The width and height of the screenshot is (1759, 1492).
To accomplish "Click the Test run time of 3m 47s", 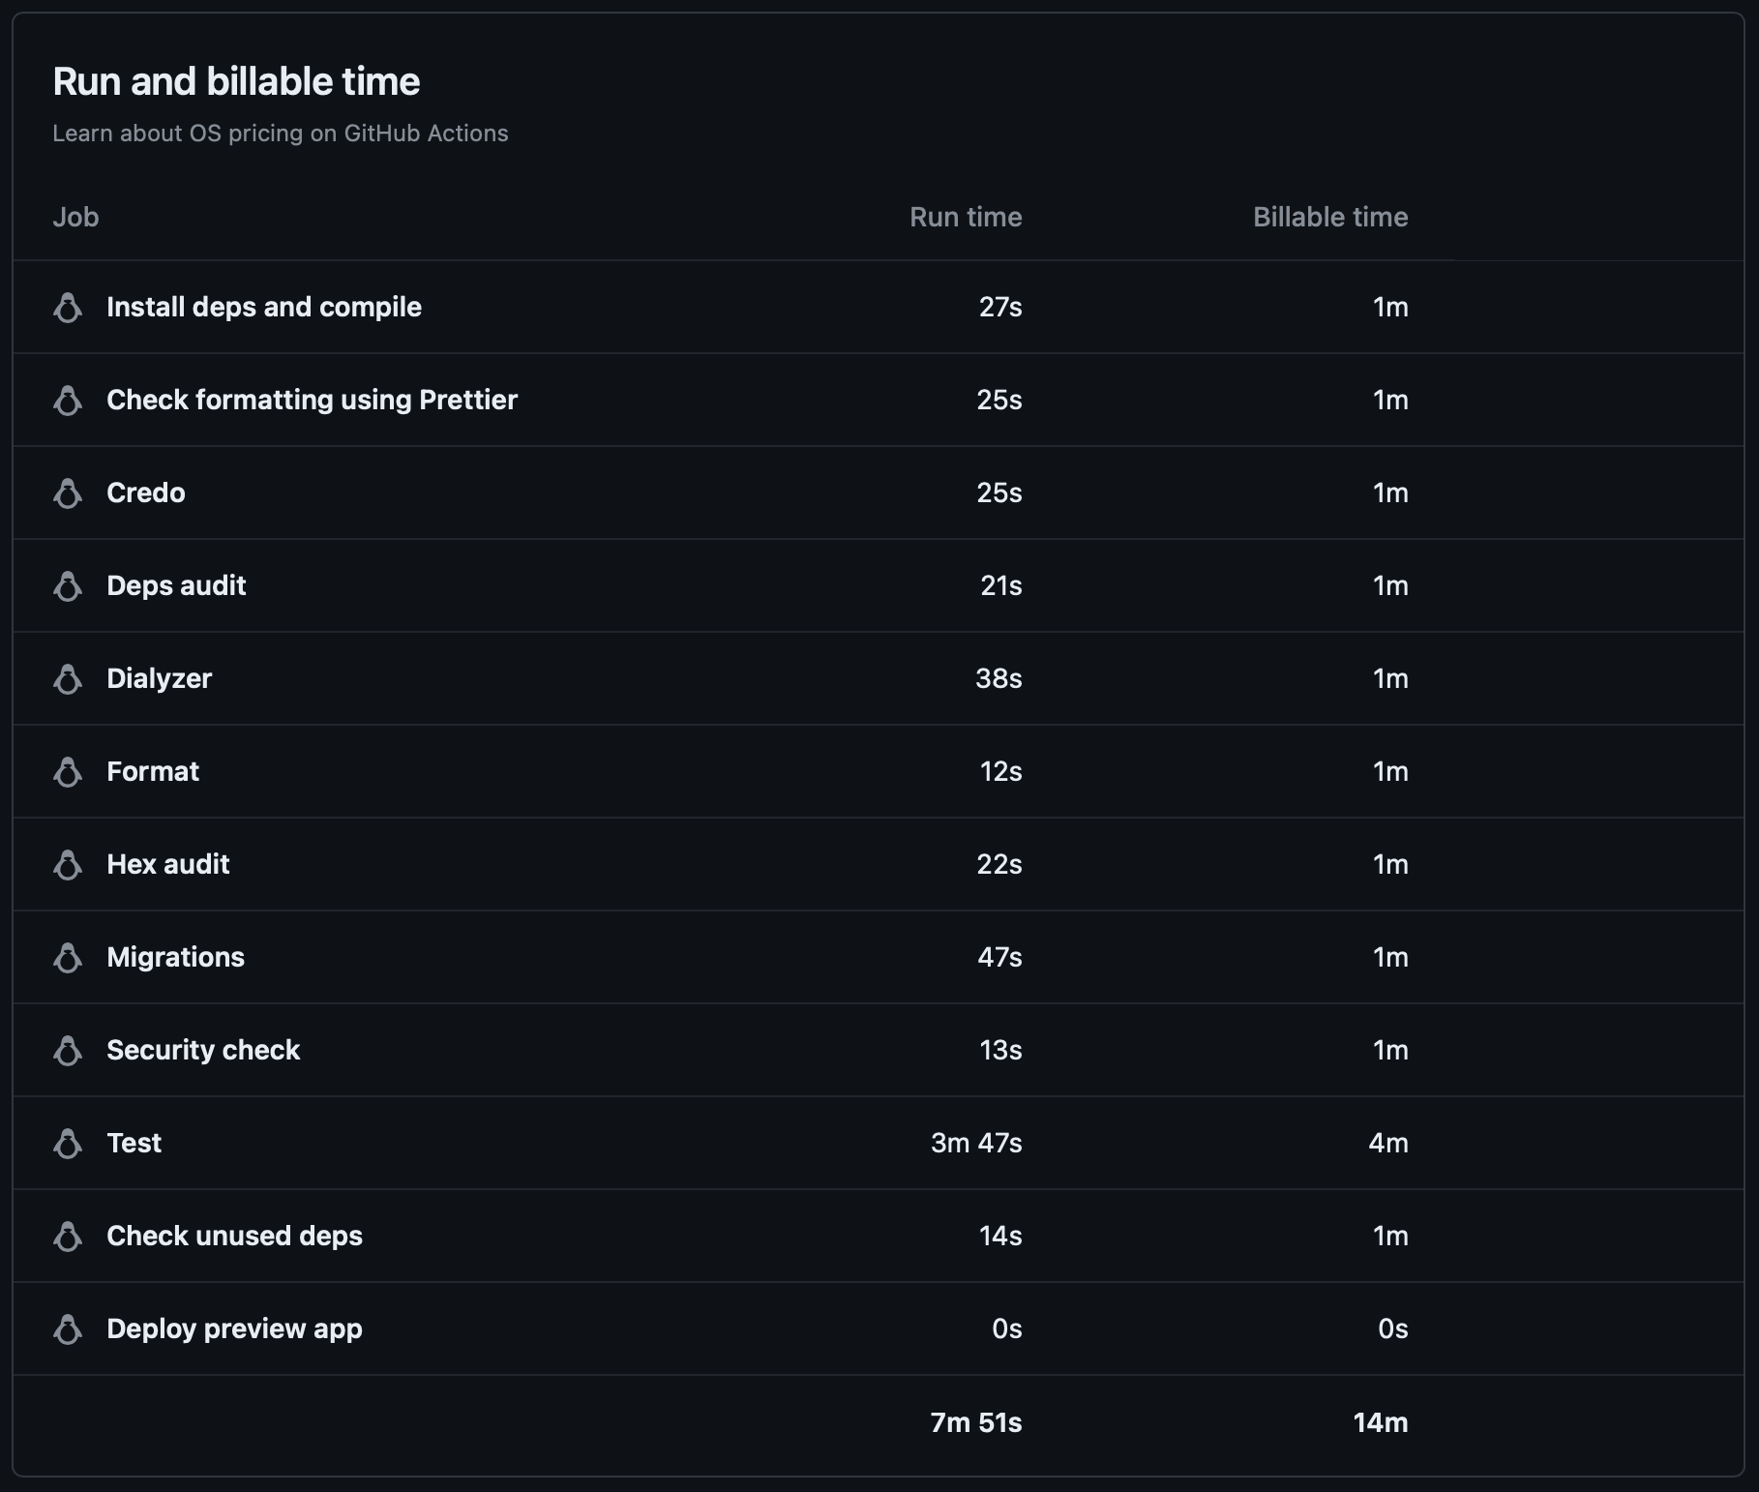I will 975,1143.
